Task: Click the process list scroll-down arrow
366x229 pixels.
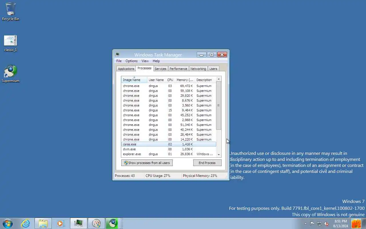Action: tap(219, 155)
